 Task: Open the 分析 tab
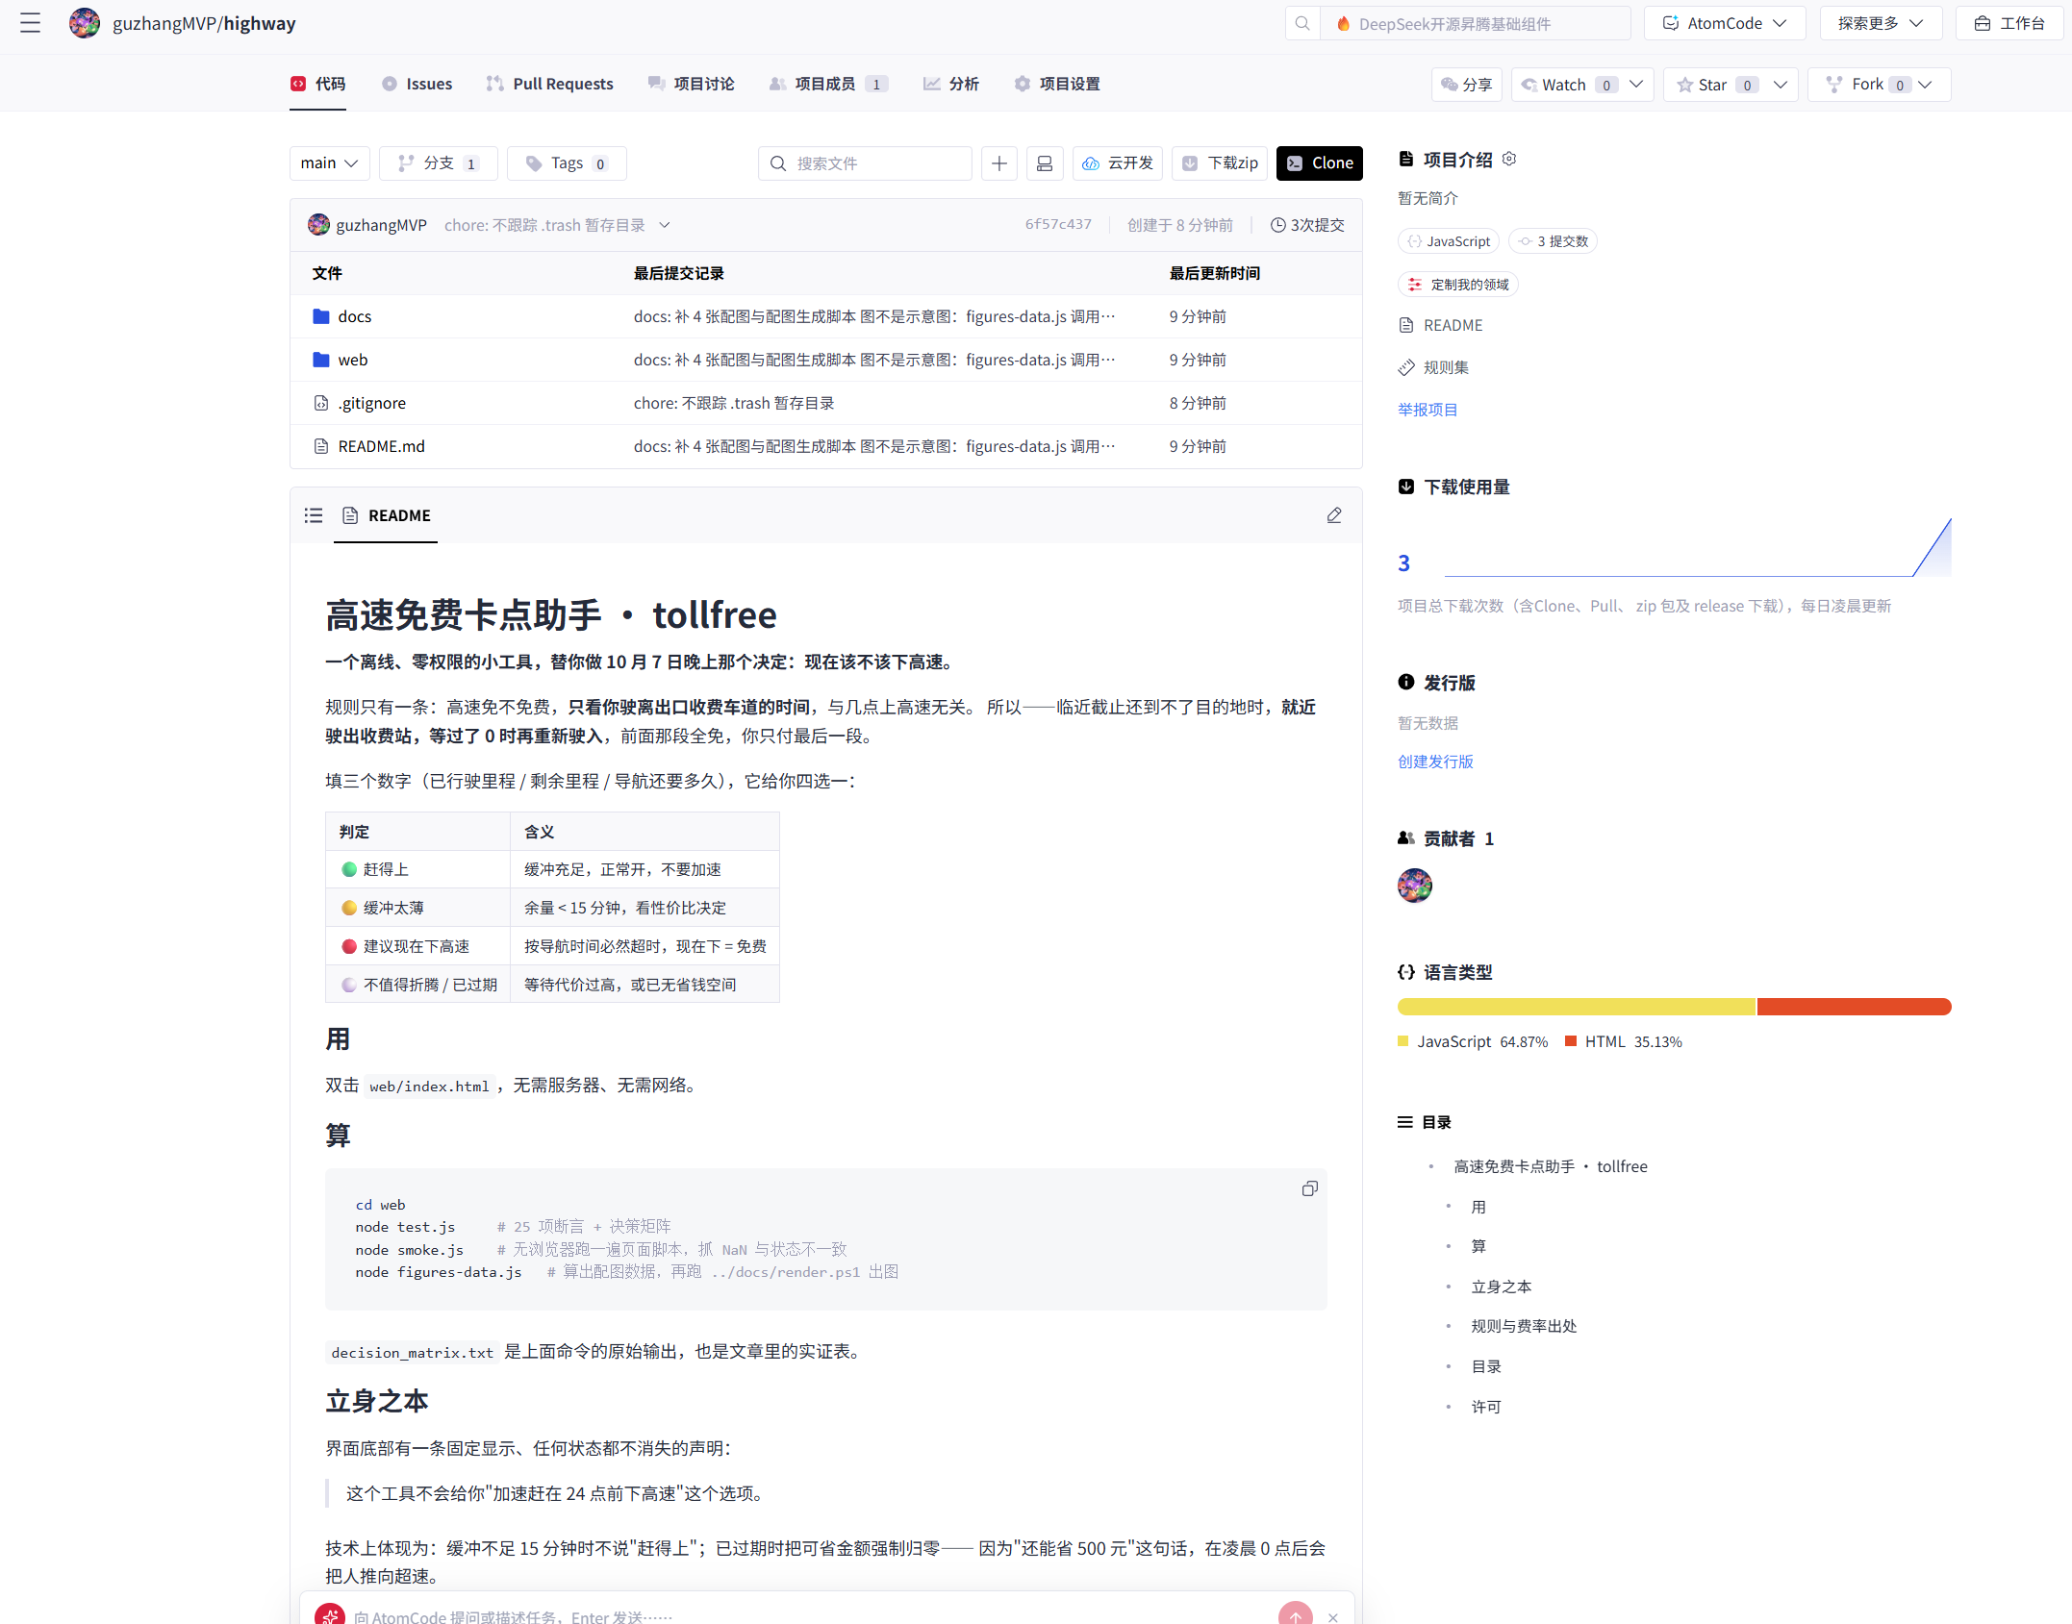coord(950,84)
